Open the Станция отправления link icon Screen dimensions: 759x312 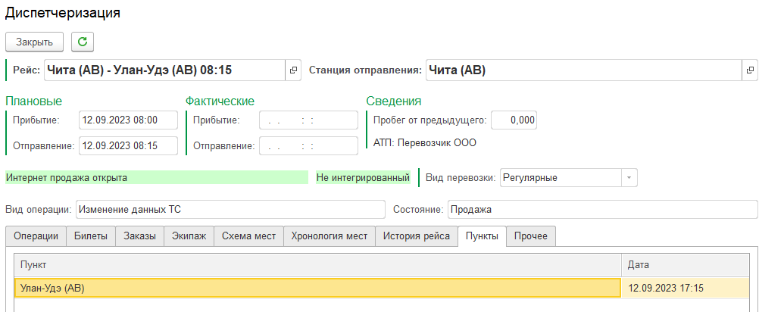[750, 70]
